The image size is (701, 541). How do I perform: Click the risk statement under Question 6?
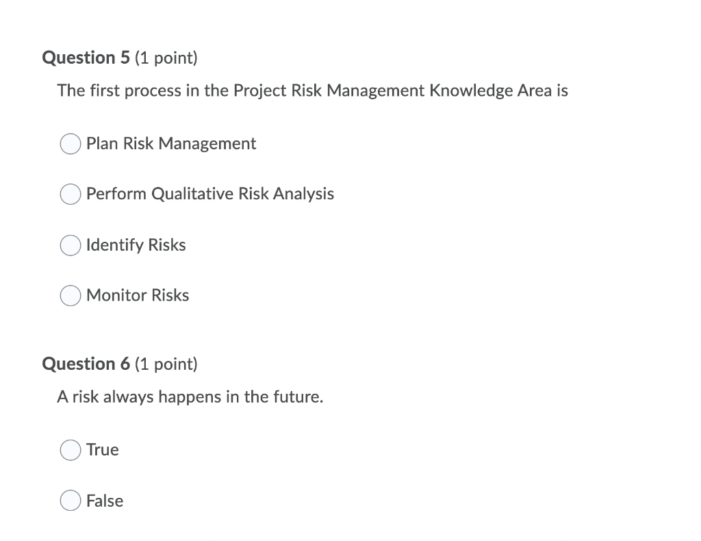tap(190, 397)
